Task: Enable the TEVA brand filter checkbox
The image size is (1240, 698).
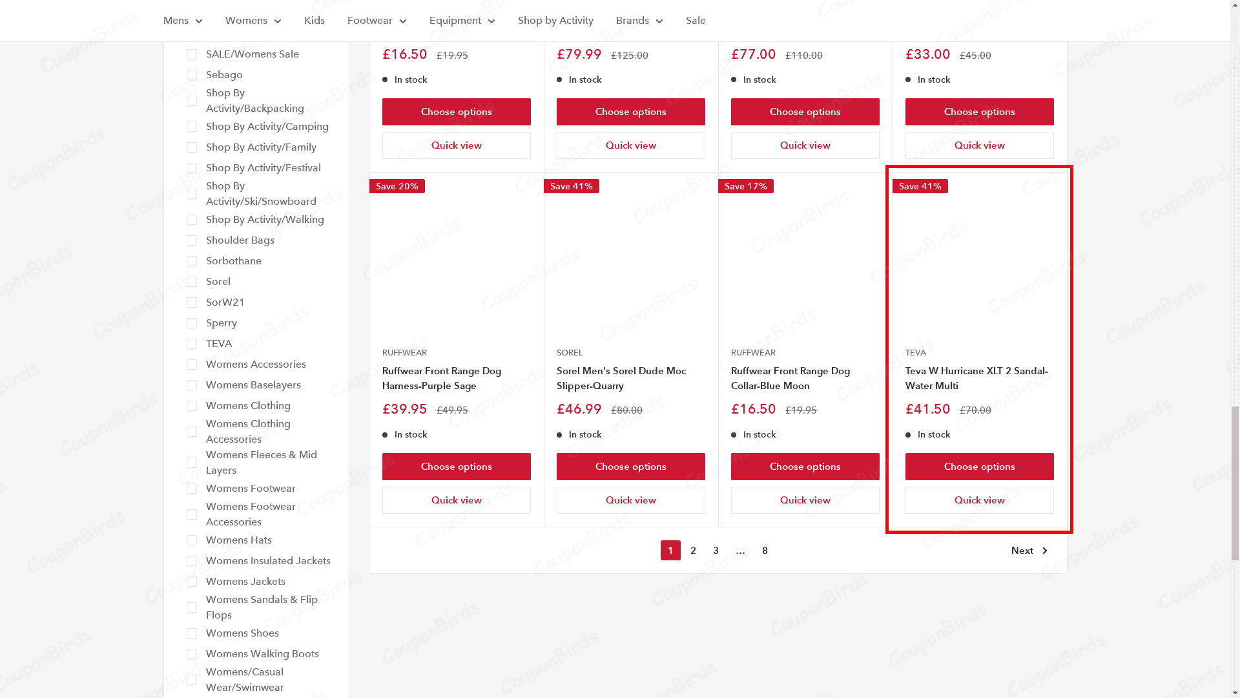Action: [191, 343]
